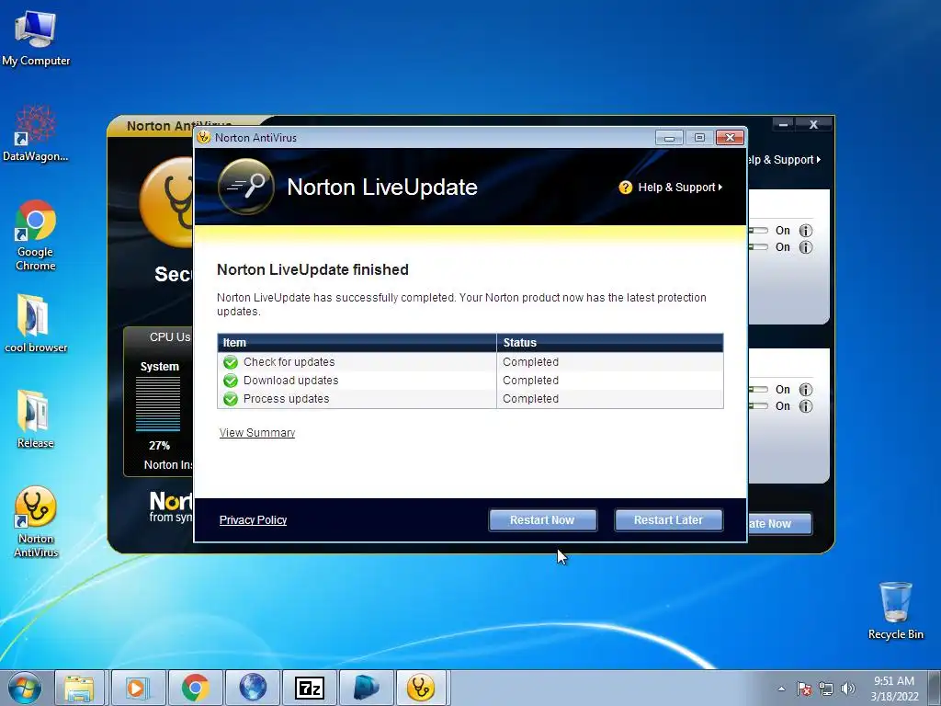Click the Status column header

point(610,343)
